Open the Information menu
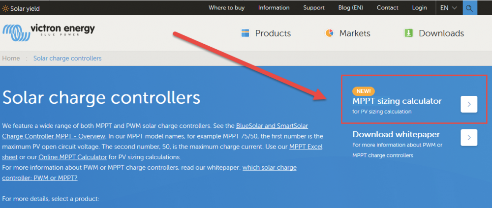 pyautogui.click(x=274, y=8)
